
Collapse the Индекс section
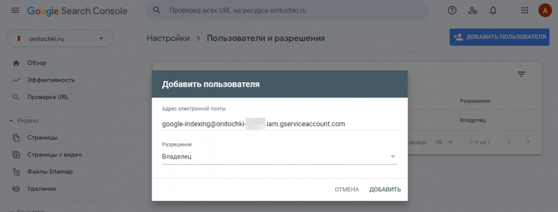(x=24, y=120)
